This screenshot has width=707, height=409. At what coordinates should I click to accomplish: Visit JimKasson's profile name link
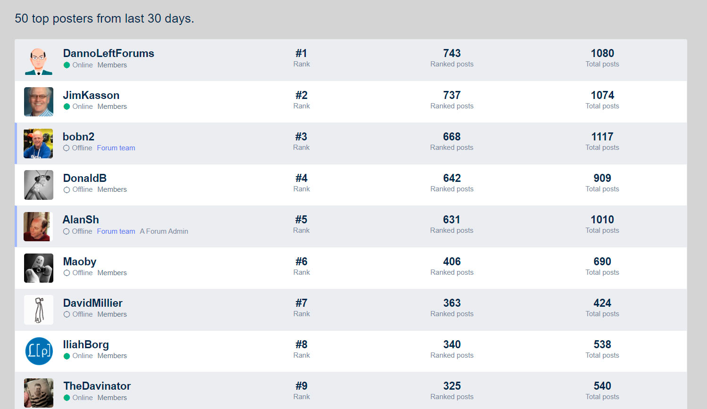(x=91, y=95)
